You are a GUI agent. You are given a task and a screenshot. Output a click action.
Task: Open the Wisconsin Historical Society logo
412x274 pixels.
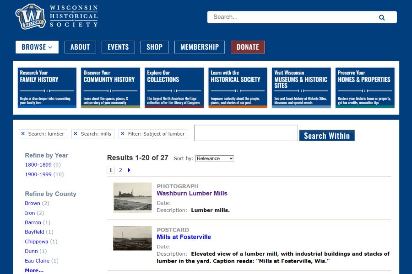click(x=57, y=16)
